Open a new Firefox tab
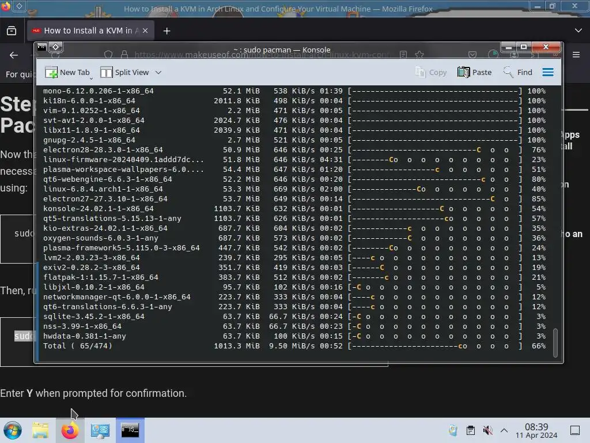 tap(167, 31)
